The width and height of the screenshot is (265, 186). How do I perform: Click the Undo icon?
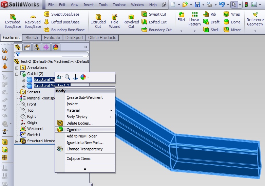(x=222, y=4)
